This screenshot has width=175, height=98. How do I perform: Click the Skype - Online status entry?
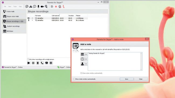[x=64, y=67]
